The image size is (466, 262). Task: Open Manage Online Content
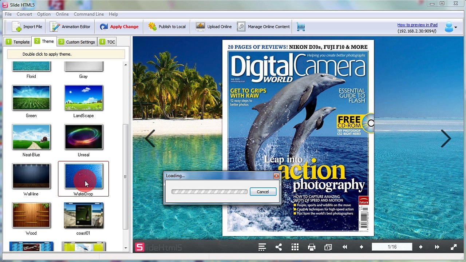point(263,27)
